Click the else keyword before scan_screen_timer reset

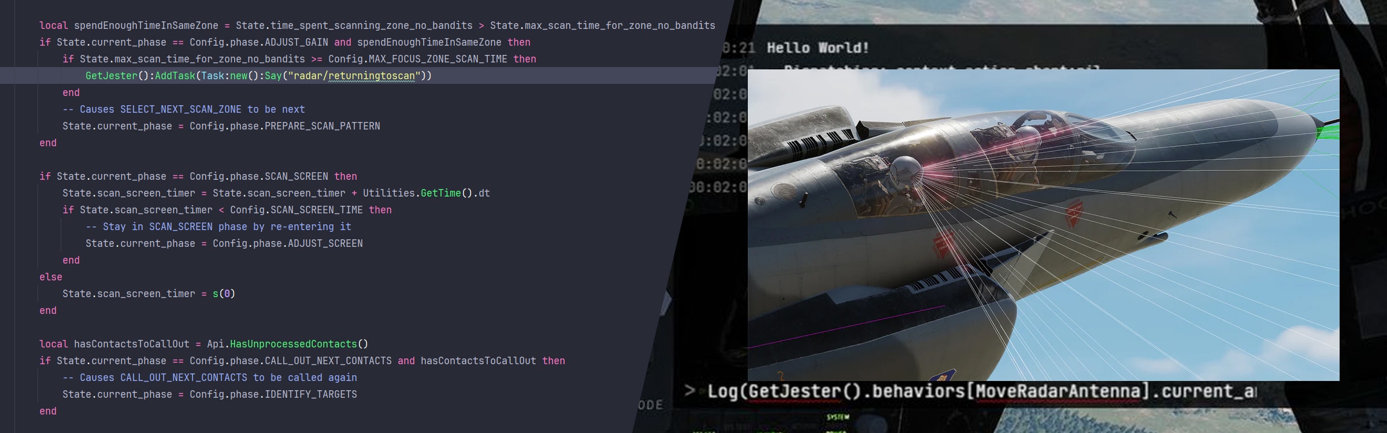(x=50, y=277)
